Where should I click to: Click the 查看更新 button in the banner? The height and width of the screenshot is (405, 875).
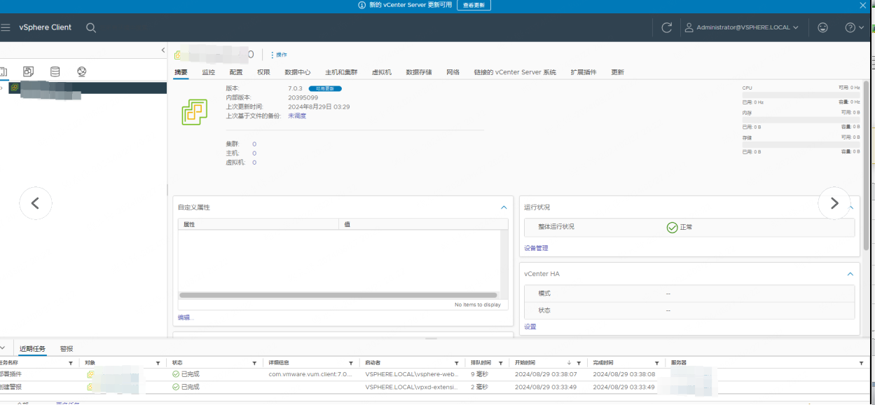coord(474,5)
